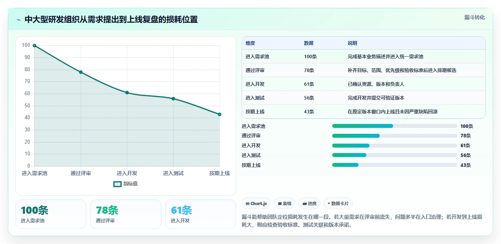Click the 按期上线 progress bar
Image resolution: width=501 pixels, height=244 pixels.
[395, 165]
